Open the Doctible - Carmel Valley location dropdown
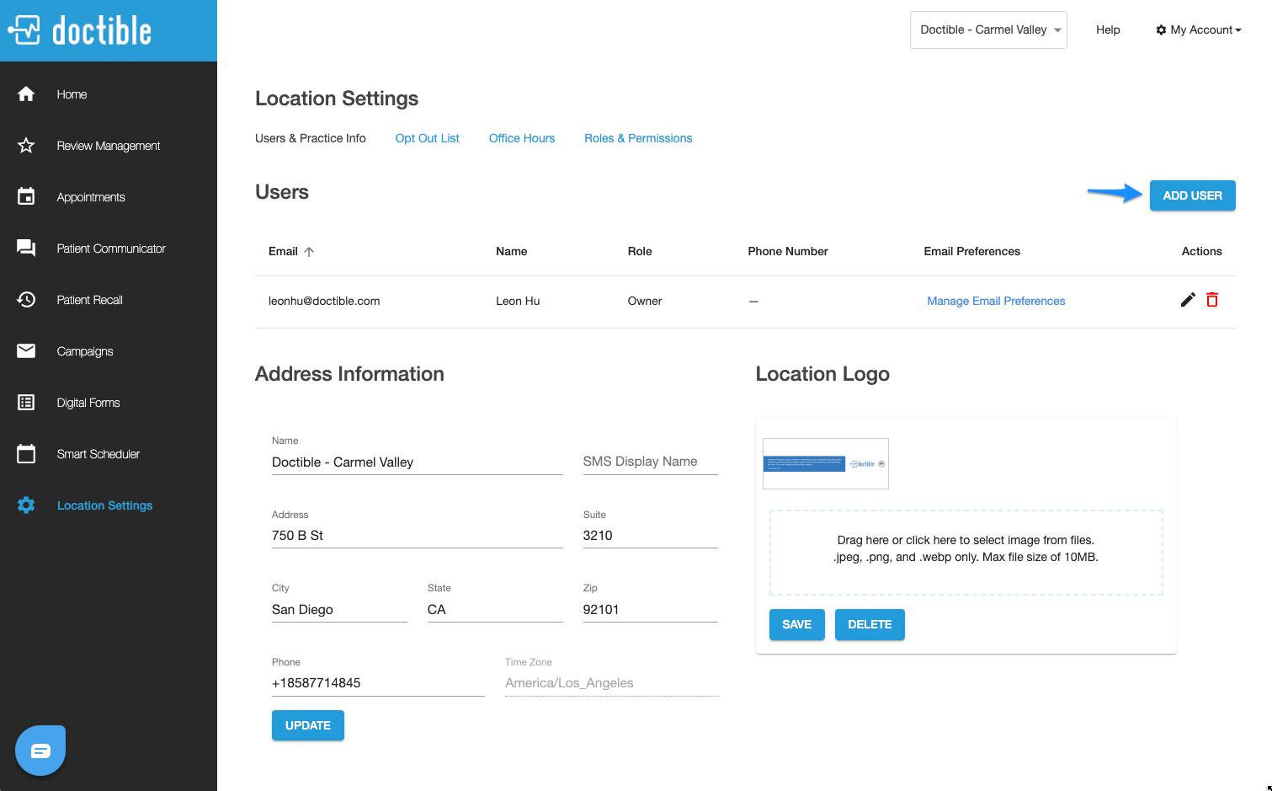 [988, 29]
